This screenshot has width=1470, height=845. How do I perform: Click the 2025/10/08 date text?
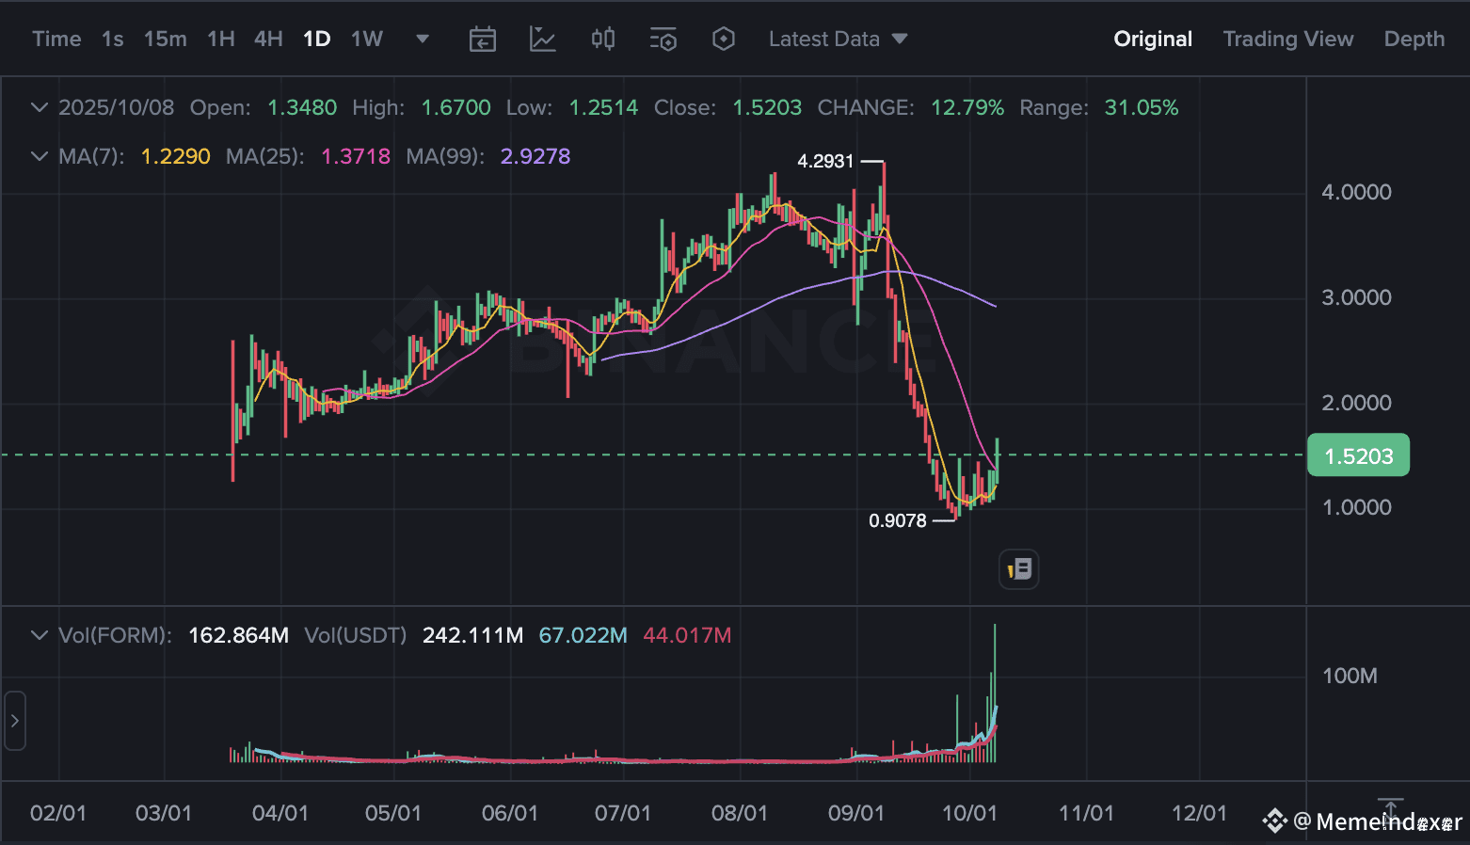point(117,107)
